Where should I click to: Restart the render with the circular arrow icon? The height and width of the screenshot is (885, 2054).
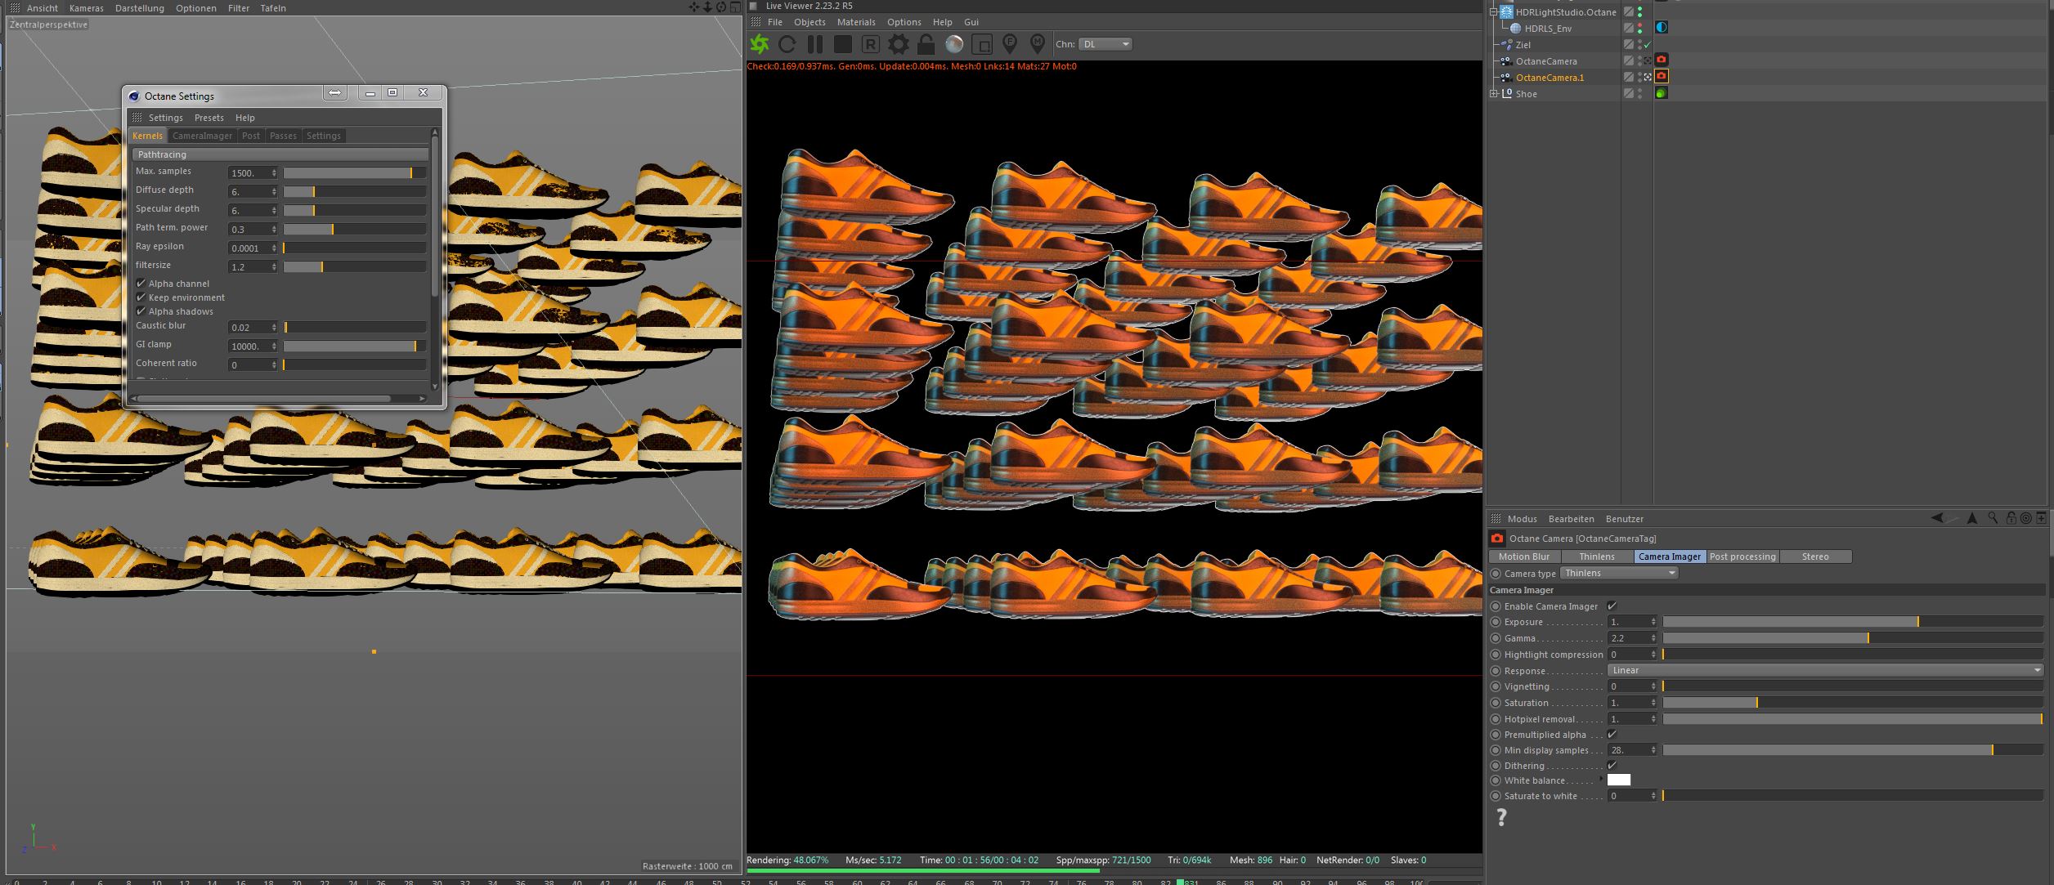pyautogui.click(x=787, y=44)
